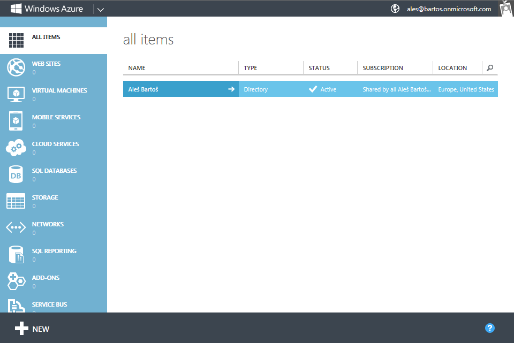Screen dimensions: 514x343
Task: Open the Storage table icon
Action: pos(16,201)
